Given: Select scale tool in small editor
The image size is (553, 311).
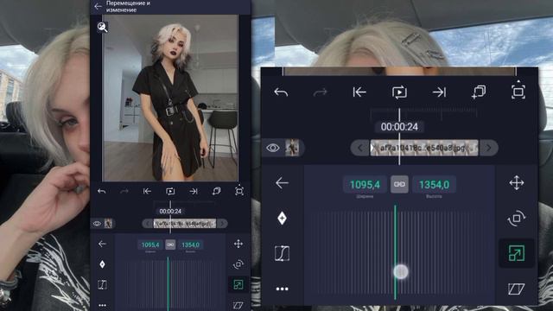Looking at the screenshot, I should [x=238, y=284].
